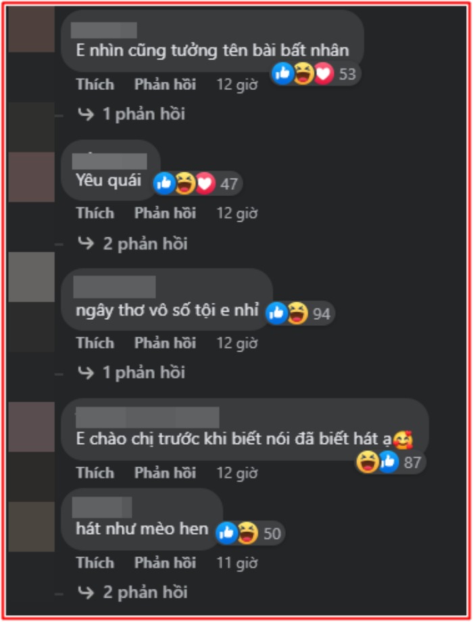Click laughing emoji reaction beside 87 count
The height and width of the screenshot is (622, 473).
(367, 462)
